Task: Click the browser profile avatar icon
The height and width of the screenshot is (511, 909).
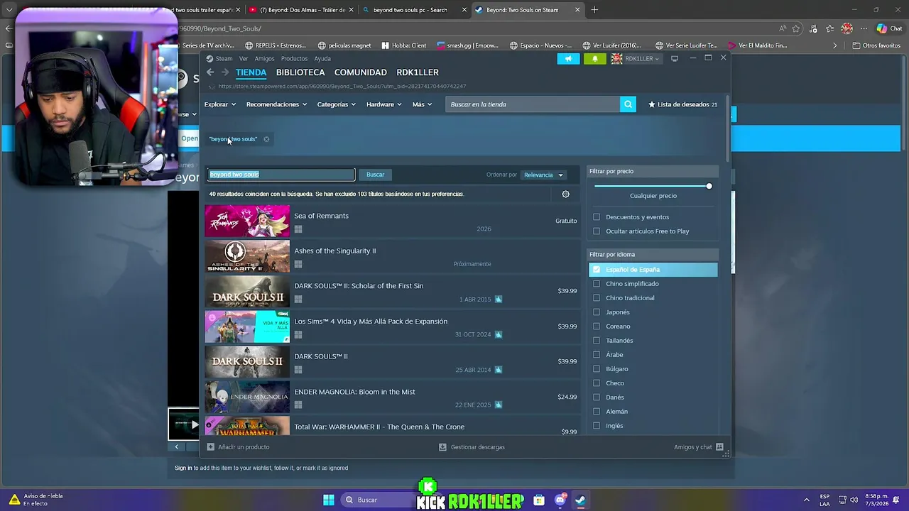Action: pos(847,28)
